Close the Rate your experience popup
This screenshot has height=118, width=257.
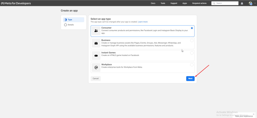click(x=254, y=114)
